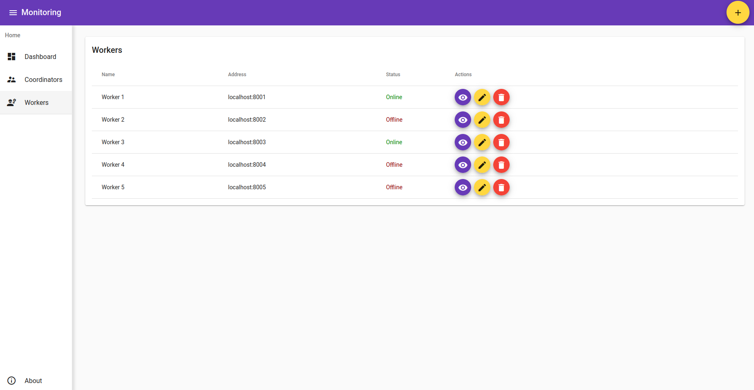Viewport: 754px width, 390px height.
Task: Click the Address column header
Action: (x=237, y=75)
